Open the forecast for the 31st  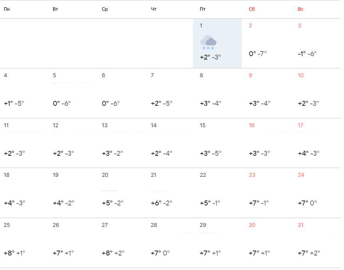point(315,243)
